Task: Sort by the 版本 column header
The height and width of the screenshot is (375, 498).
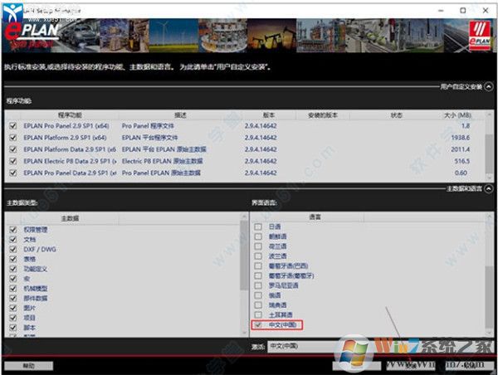Action: click(269, 115)
